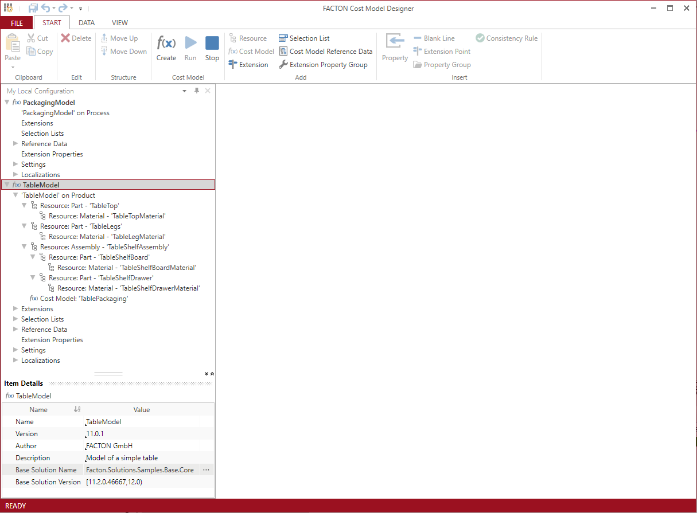Screen dimensions: 697x513
Task: Open the FILE menu
Action: [x=17, y=23]
